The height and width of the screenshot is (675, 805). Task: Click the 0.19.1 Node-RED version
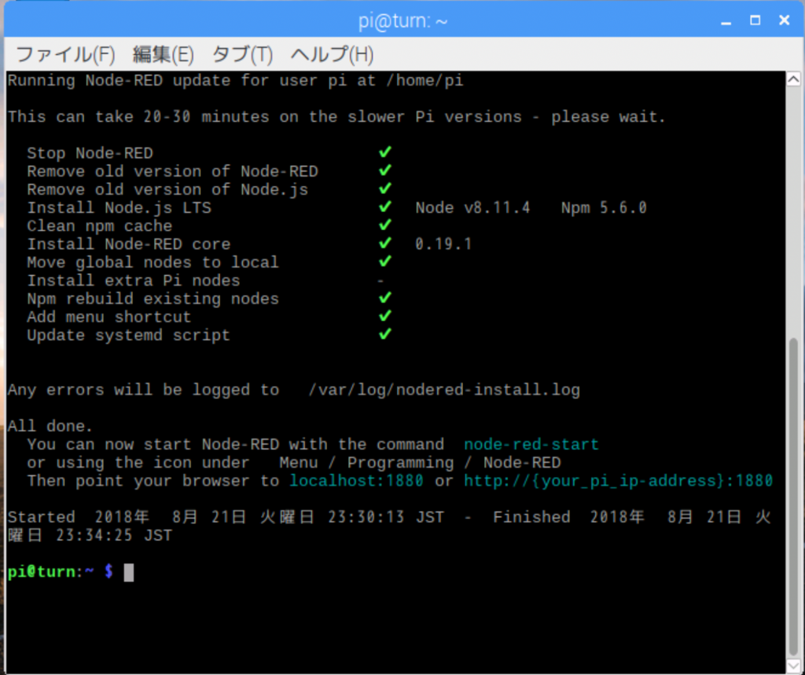443,244
